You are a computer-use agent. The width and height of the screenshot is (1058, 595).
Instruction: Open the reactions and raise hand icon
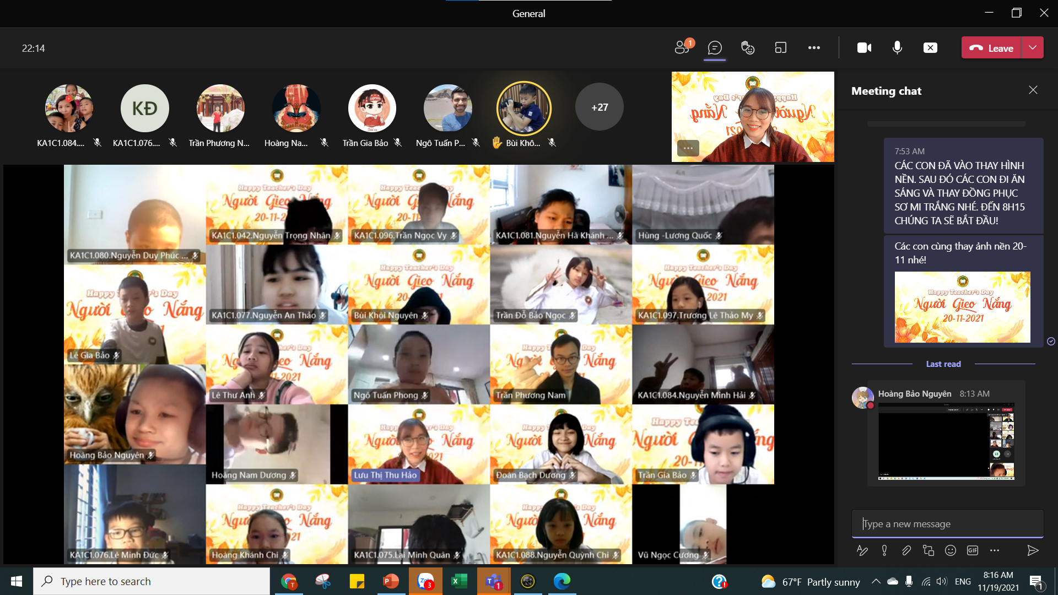tap(748, 48)
